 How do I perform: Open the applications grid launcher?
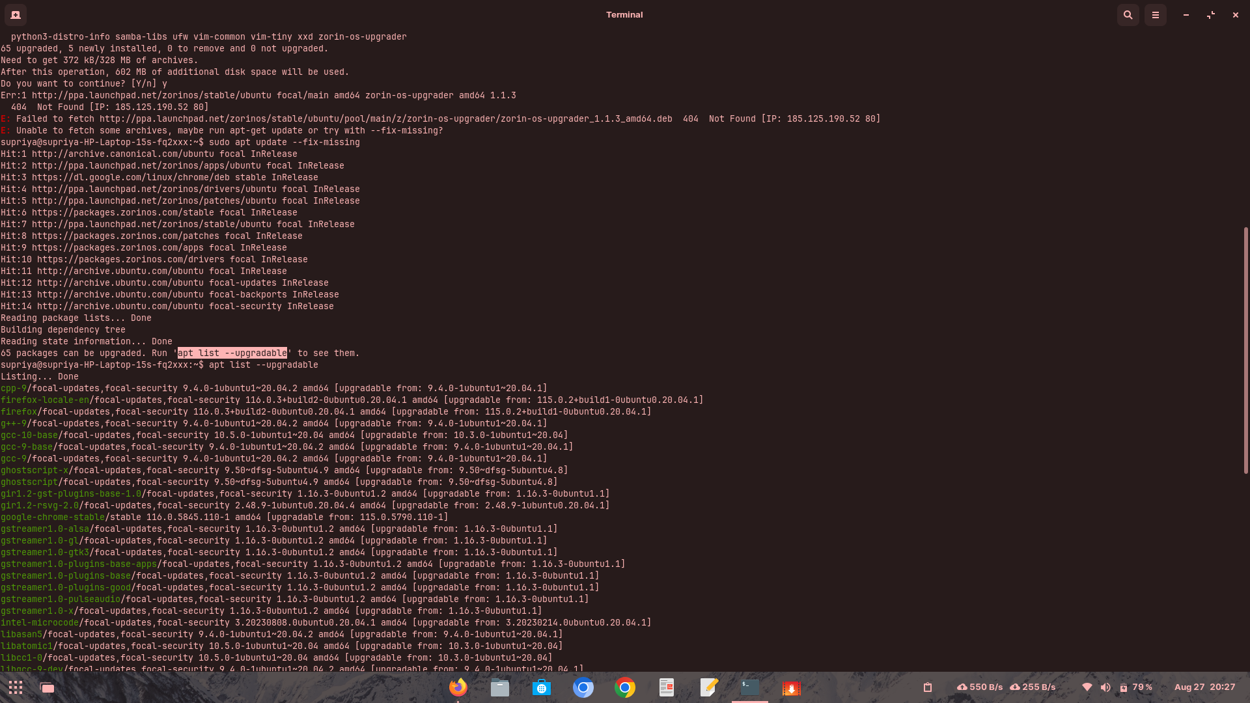(x=16, y=687)
